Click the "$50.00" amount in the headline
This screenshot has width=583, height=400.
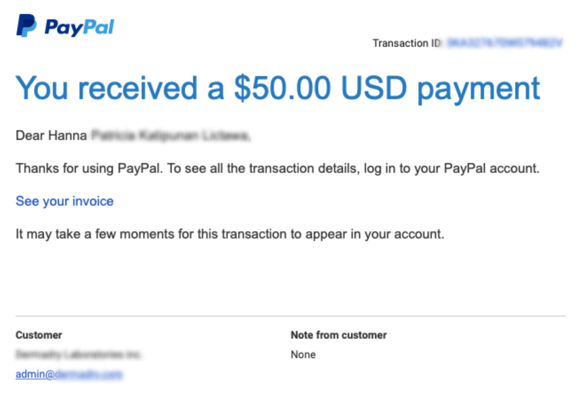pyautogui.click(x=282, y=89)
